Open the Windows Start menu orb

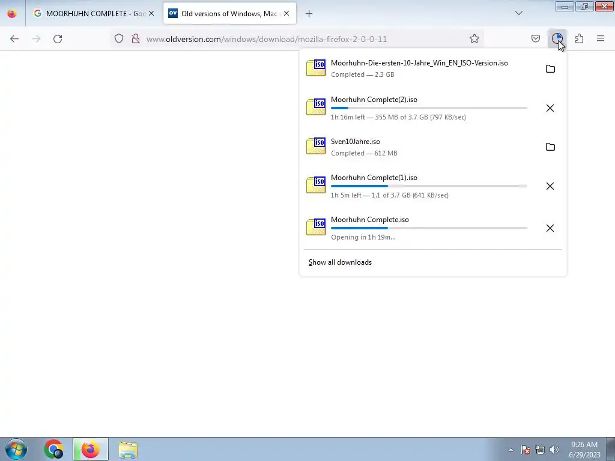pyautogui.click(x=16, y=449)
